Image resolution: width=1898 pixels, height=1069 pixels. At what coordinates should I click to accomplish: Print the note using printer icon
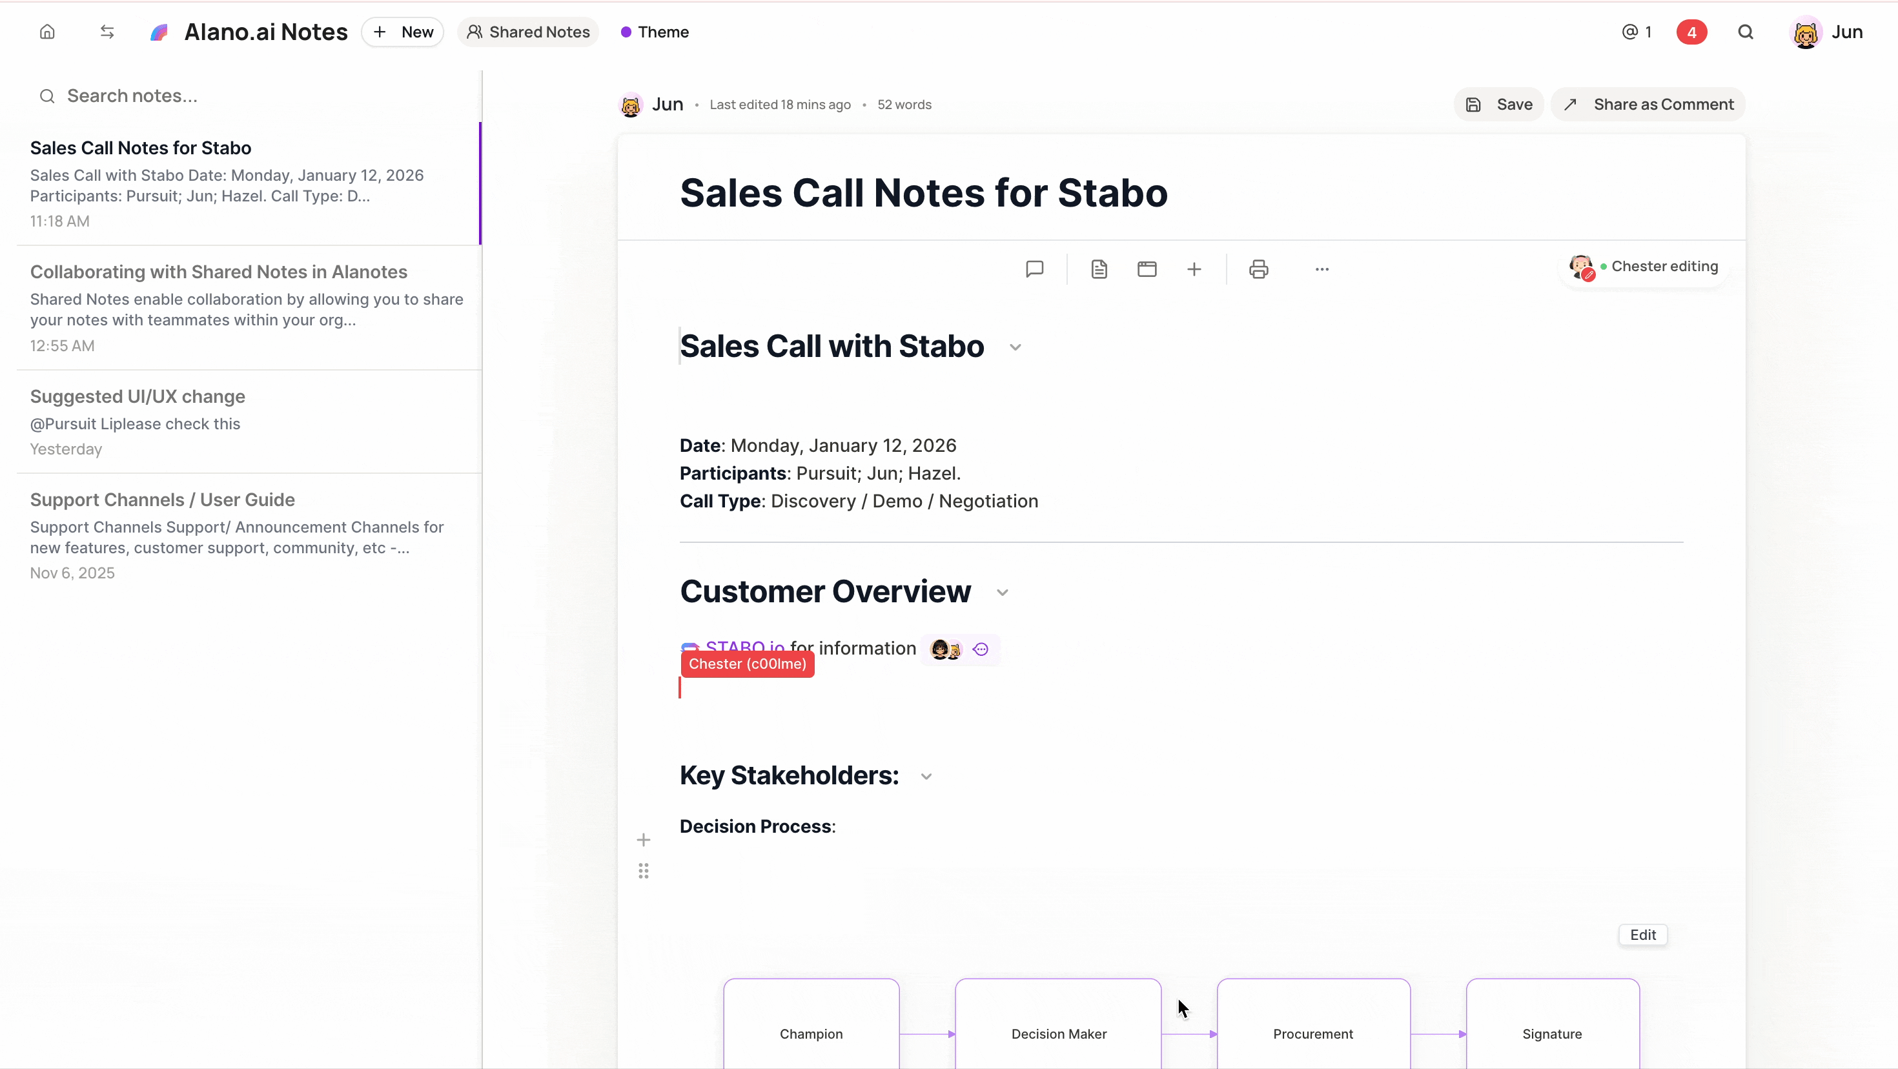coord(1258,269)
